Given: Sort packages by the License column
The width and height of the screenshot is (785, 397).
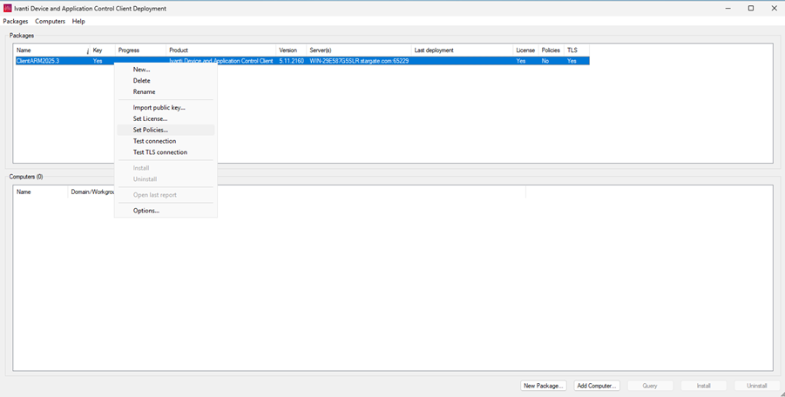Looking at the screenshot, I should (x=525, y=50).
